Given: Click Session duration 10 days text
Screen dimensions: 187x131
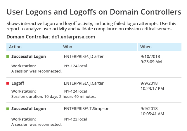Looking at the screenshot, I should 53,97.
